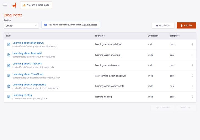Open options menu for learning-about-tinacms row
This screenshot has width=200, height=140.
click(192, 65)
